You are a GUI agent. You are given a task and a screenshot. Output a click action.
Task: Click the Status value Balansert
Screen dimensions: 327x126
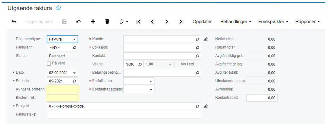pyautogui.click(x=57, y=56)
